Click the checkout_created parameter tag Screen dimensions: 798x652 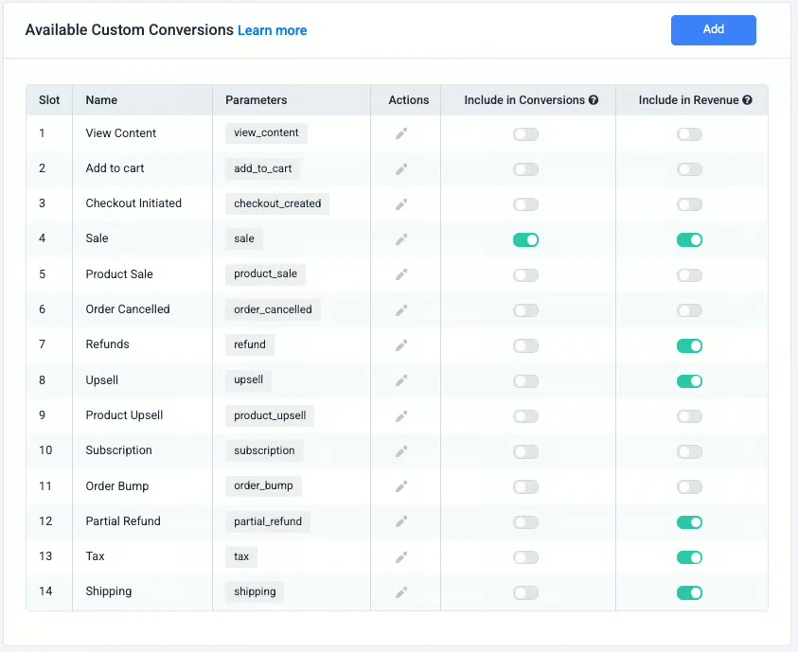277,203
